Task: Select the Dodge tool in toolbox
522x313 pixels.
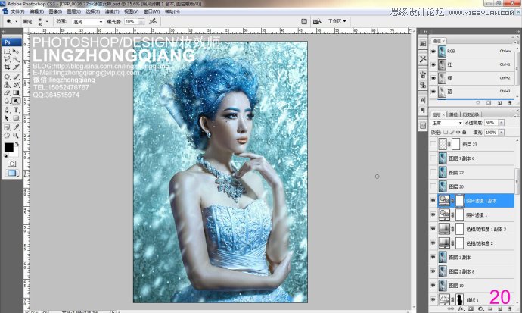Action: 16,101
